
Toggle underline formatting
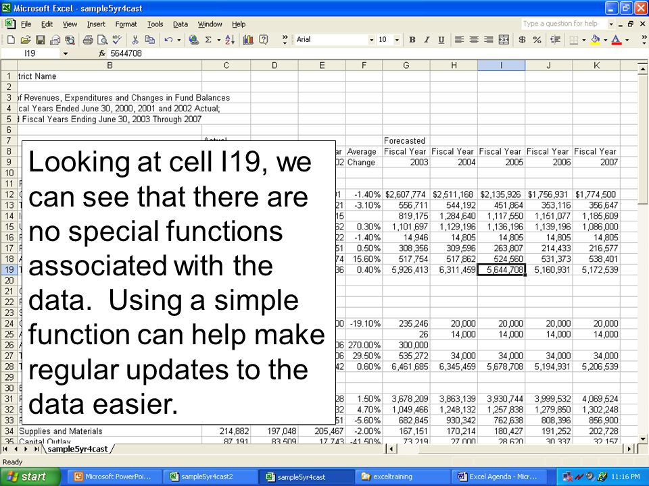pos(441,40)
